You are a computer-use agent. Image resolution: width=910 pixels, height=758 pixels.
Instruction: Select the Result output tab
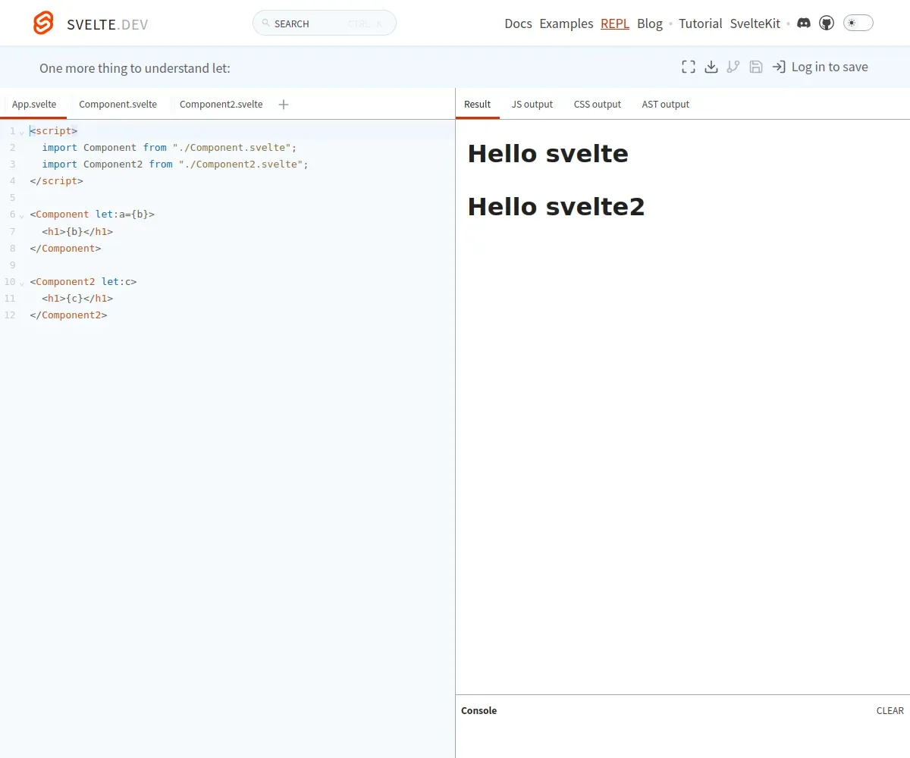tap(478, 105)
